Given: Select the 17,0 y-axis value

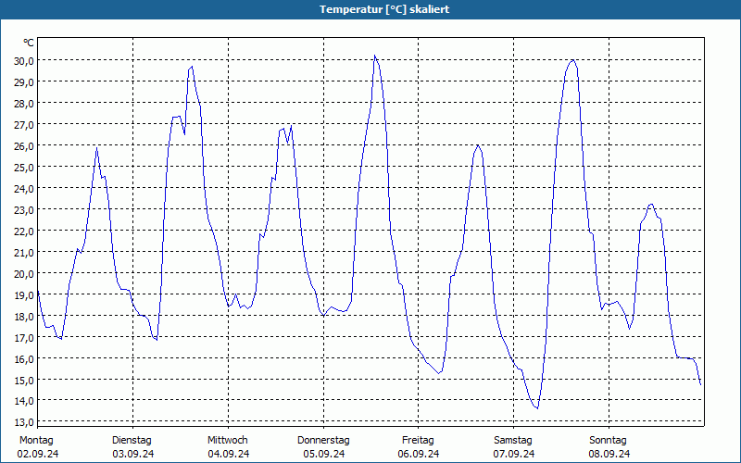Looking at the screenshot, I should tap(24, 337).
